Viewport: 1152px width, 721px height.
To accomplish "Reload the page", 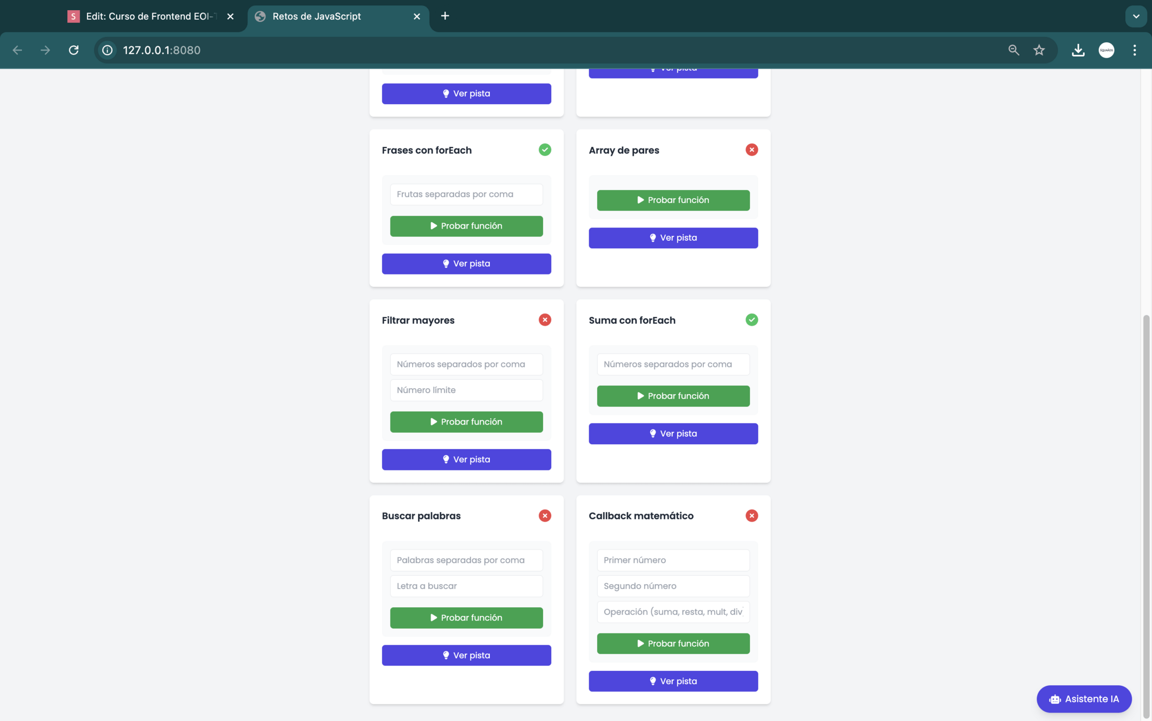I will point(74,50).
